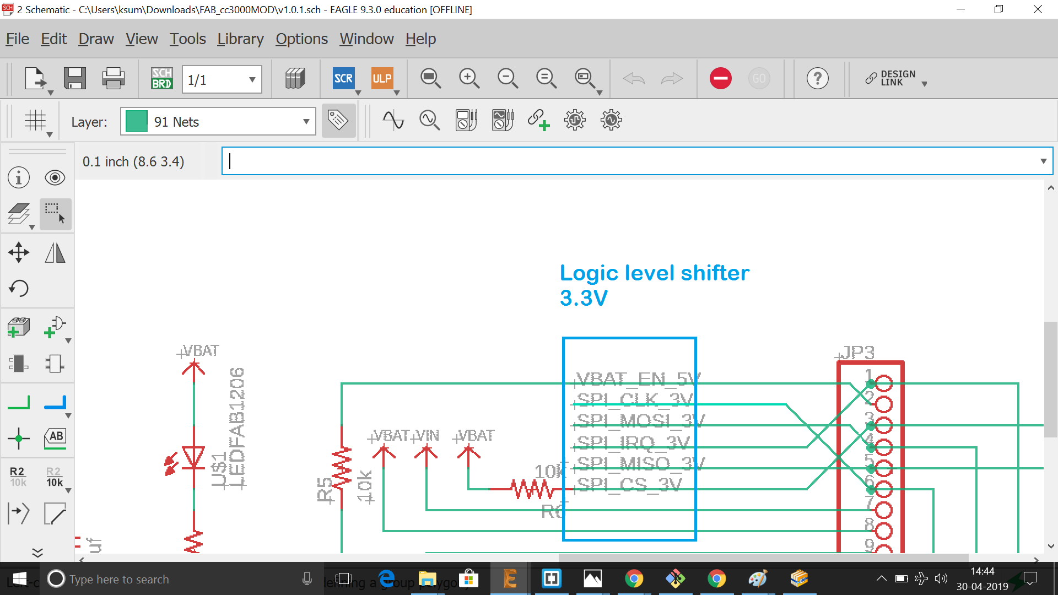Image resolution: width=1058 pixels, height=595 pixels.
Task: Toggle the grid settings icon
Action: click(x=35, y=121)
